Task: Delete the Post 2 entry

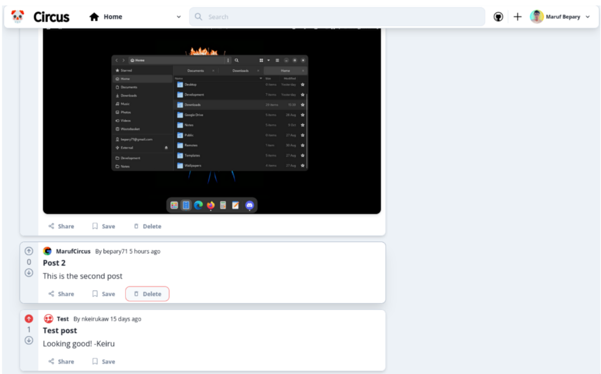Action: [147, 294]
